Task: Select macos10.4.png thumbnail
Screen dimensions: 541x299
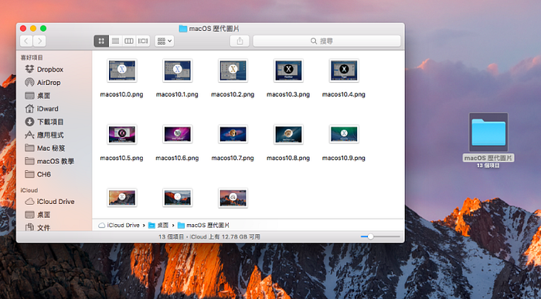Action: coord(344,70)
